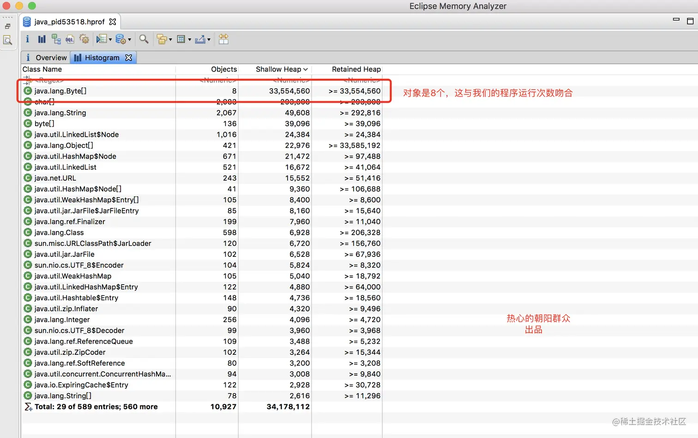
Task: Click the Group result by icon
Action: pos(162,39)
